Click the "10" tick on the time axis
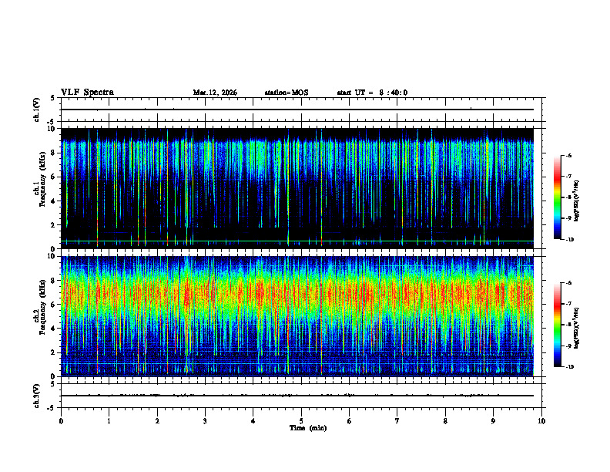 (x=541, y=421)
